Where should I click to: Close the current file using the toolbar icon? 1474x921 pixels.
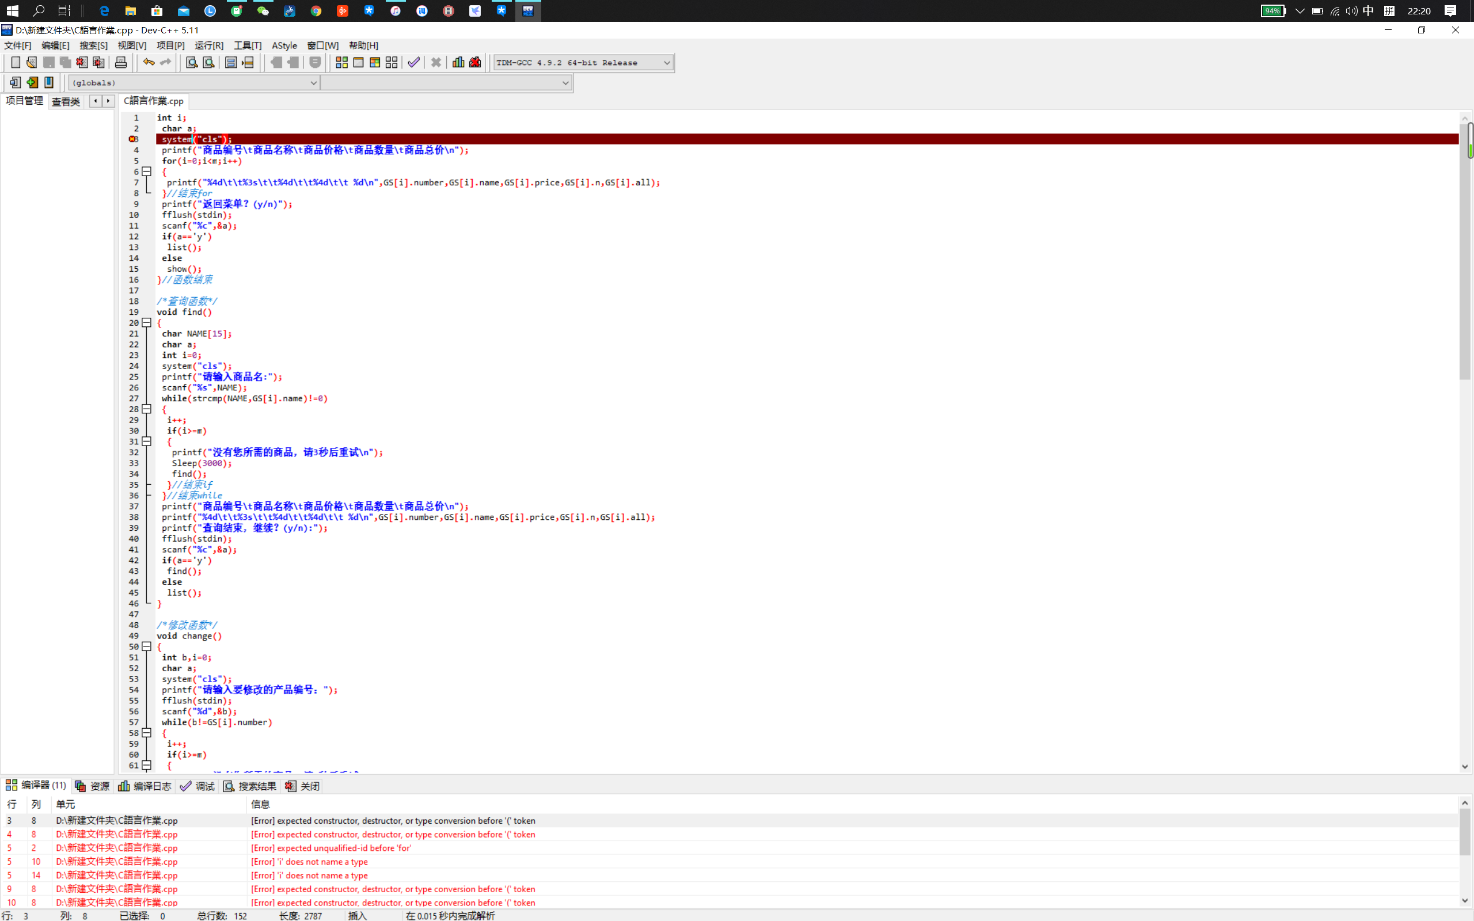pyautogui.click(x=82, y=62)
